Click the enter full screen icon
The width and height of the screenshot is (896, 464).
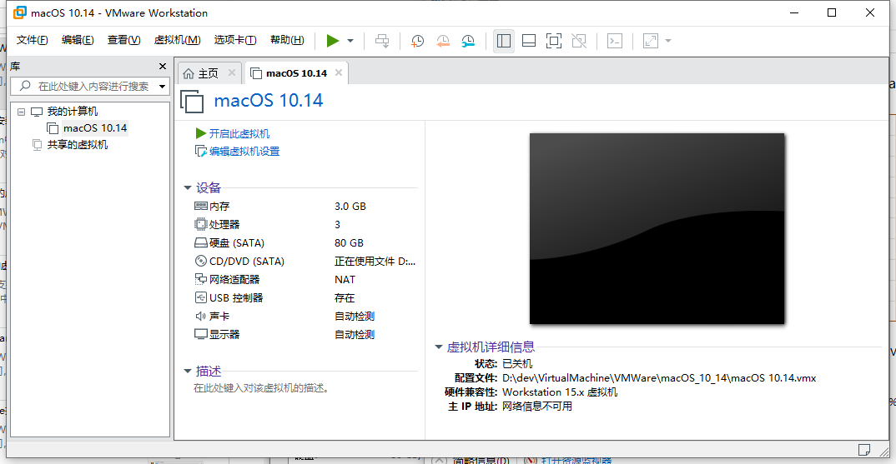pos(554,41)
